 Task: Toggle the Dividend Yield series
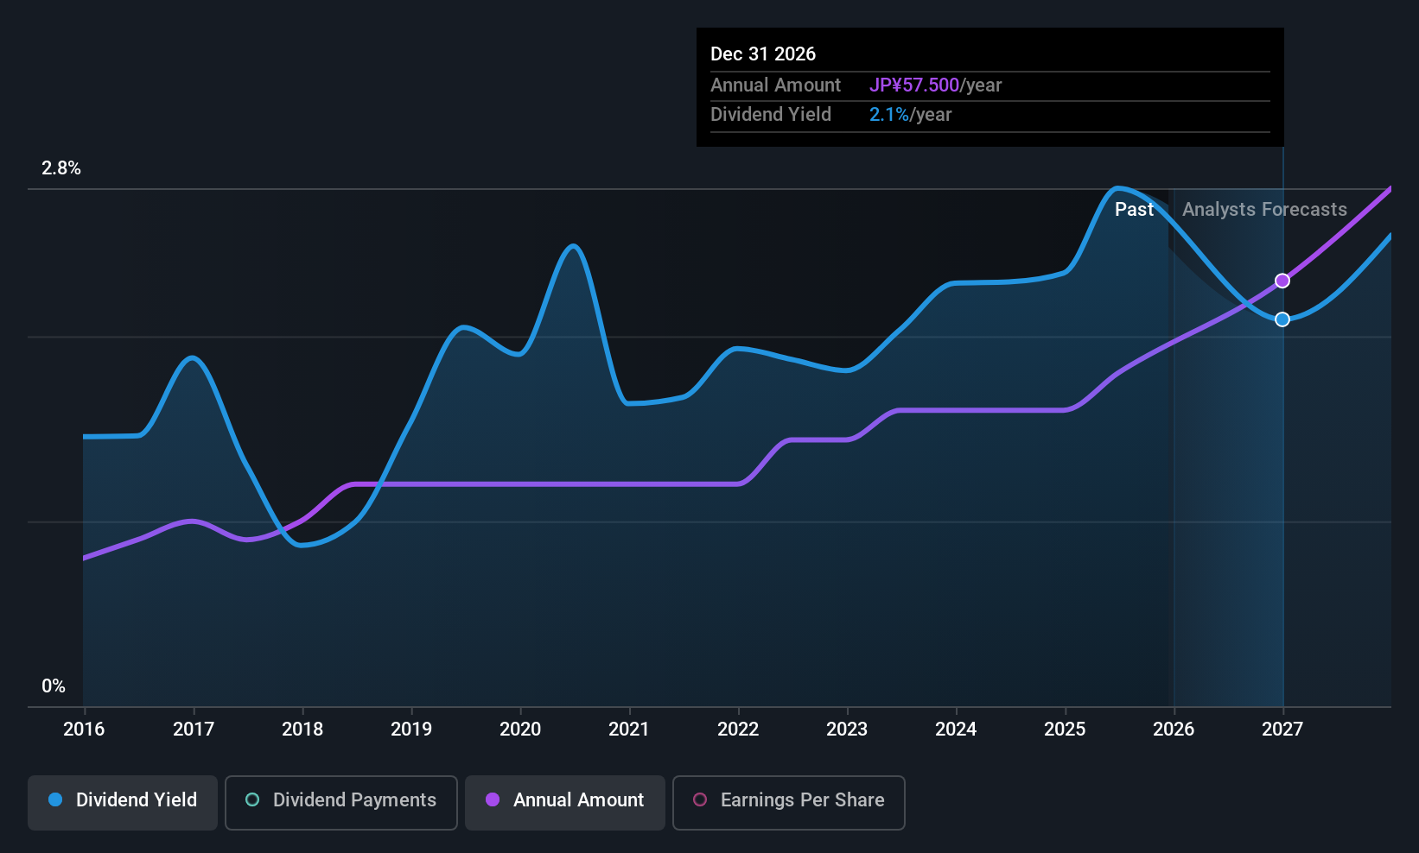123,802
